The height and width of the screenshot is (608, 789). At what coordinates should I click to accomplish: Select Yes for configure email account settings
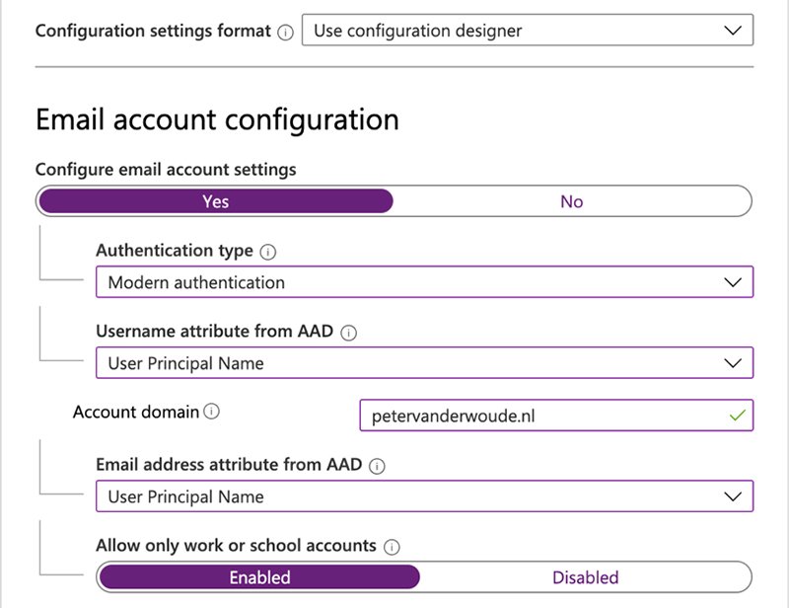click(216, 201)
